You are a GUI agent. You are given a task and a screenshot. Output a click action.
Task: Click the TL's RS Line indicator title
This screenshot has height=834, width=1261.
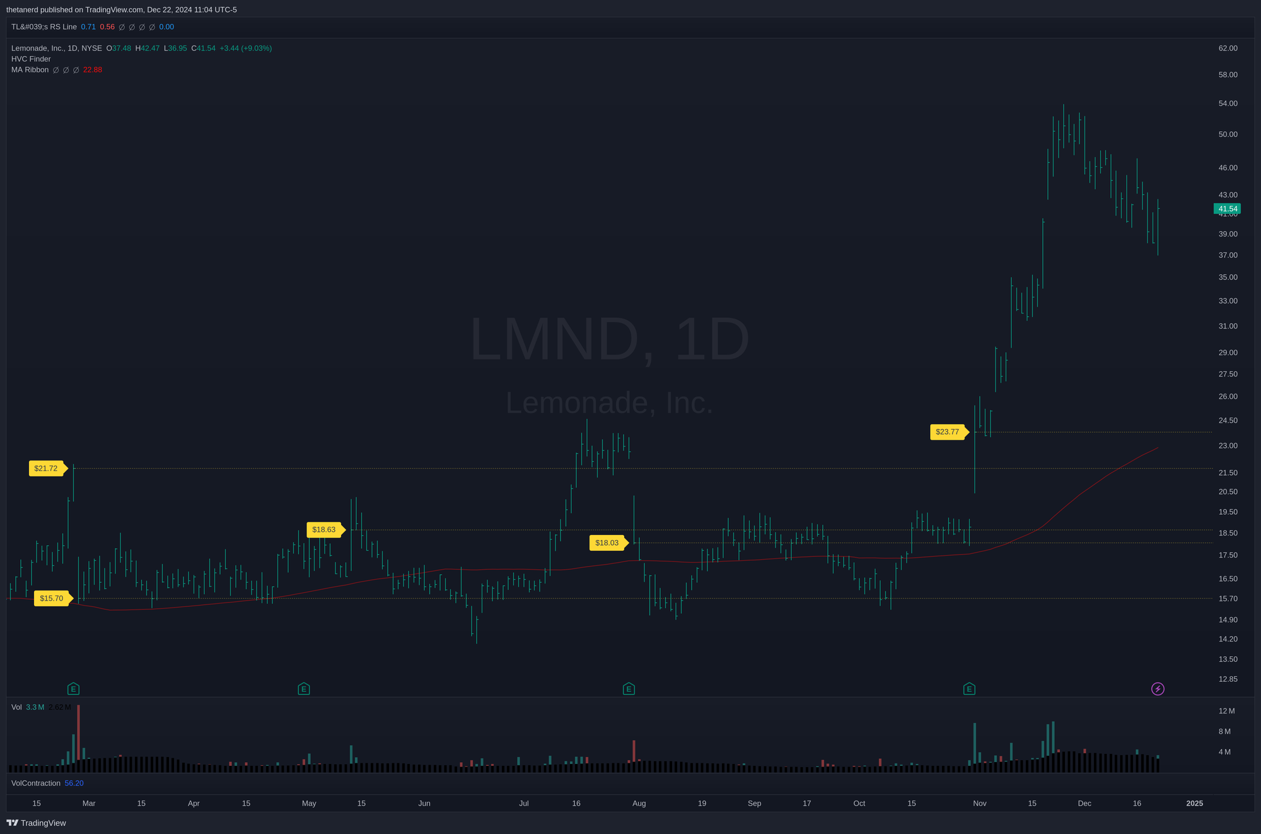(x=44, y=27)
